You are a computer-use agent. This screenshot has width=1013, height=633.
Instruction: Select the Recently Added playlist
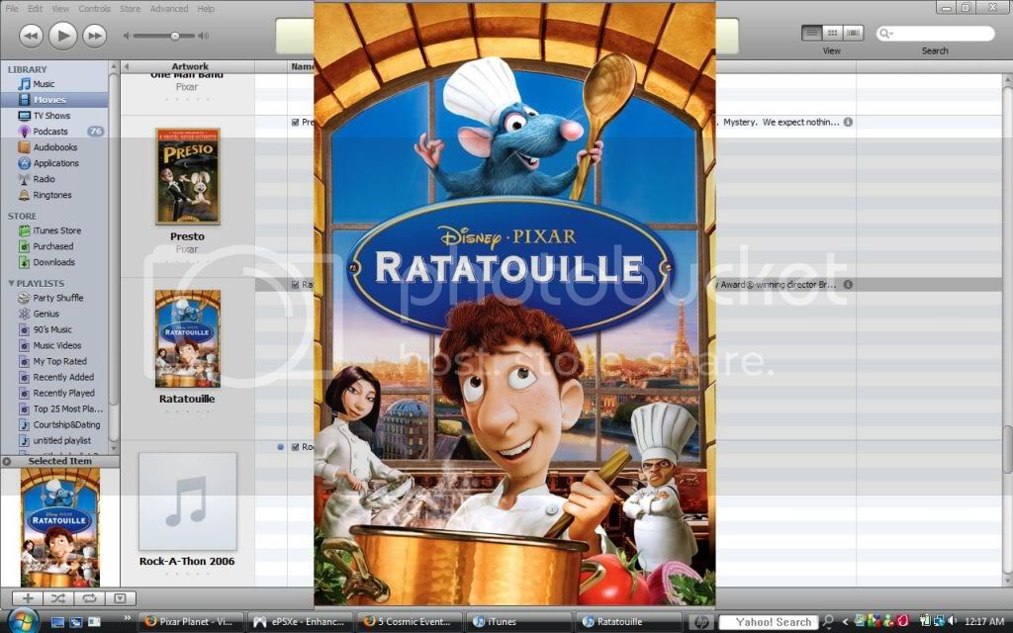pos(63,377)
